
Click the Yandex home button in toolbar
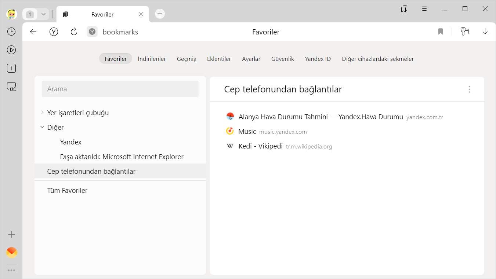click(54, 32)
